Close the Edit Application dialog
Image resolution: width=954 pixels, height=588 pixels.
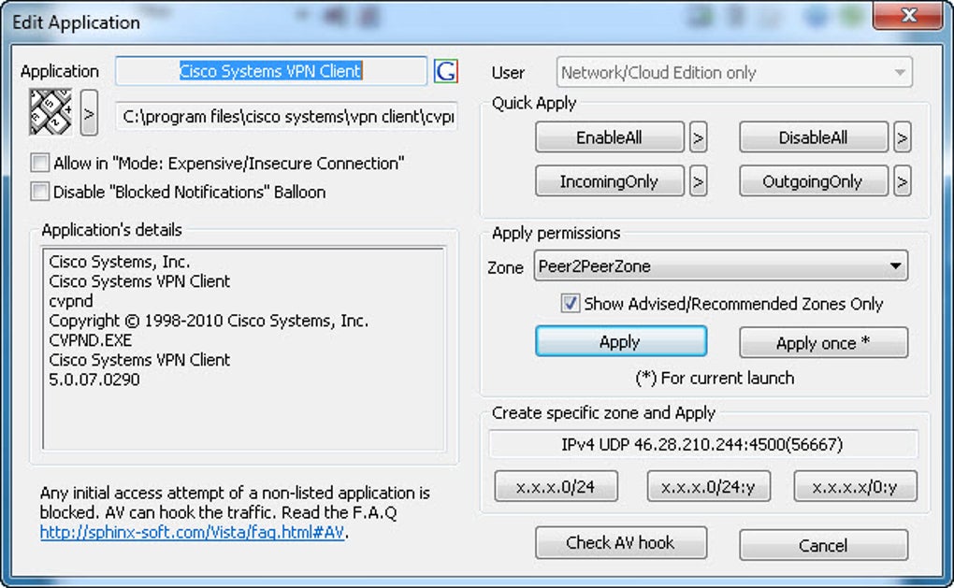pyautogui.click(x=907, y=15)
